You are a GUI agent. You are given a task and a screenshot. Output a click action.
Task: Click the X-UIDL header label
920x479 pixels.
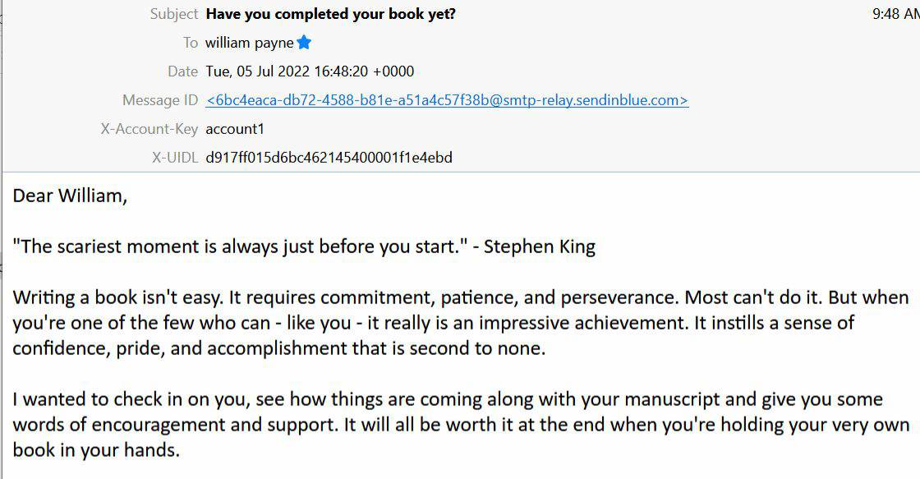click(175, 158)
